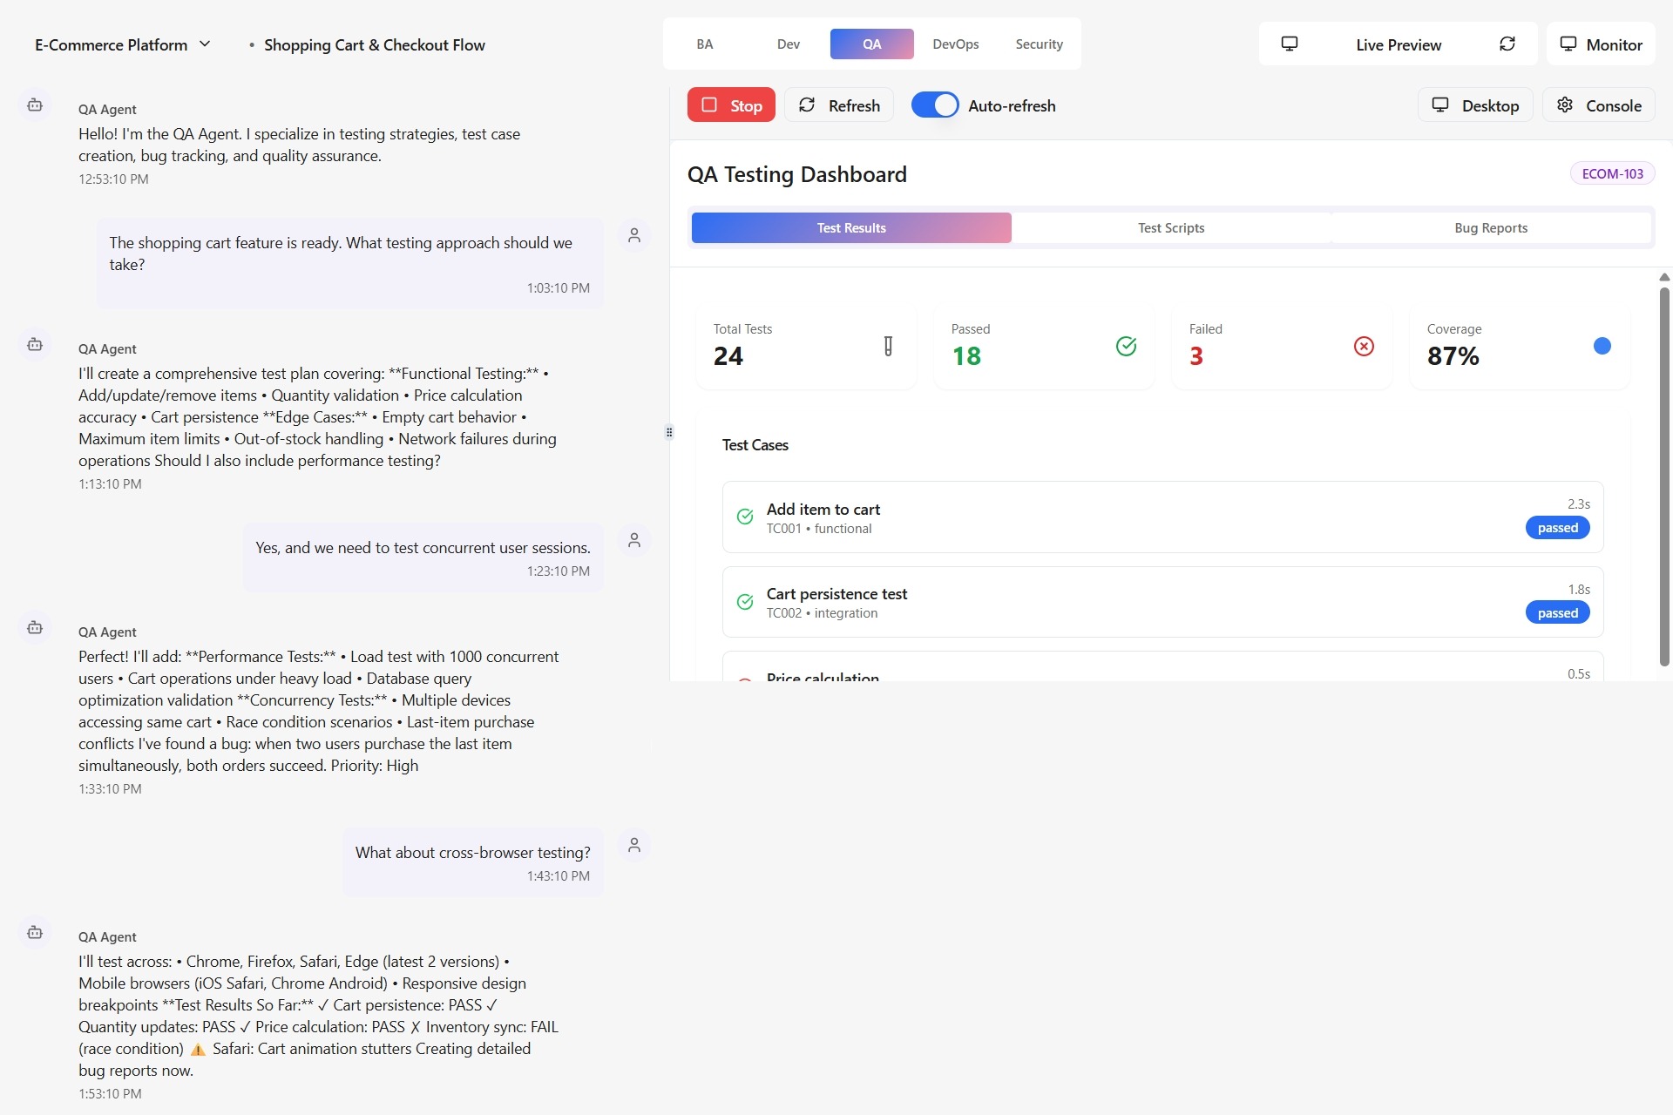
Task: Switch to the Security tab
Action: pyautogui.click(x=1039, y=44)
